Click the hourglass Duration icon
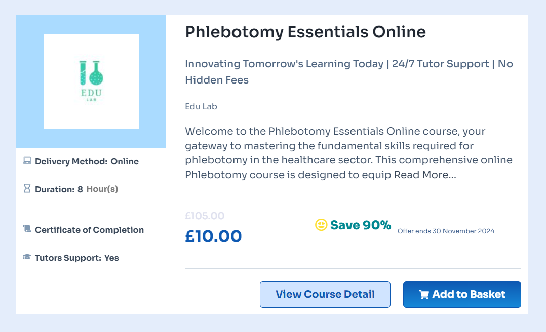This screenshot has width=546, height=332. point(27,189)
